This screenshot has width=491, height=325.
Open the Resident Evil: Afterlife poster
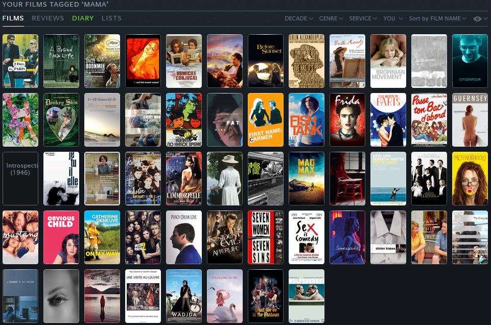[x=225, y=237]
